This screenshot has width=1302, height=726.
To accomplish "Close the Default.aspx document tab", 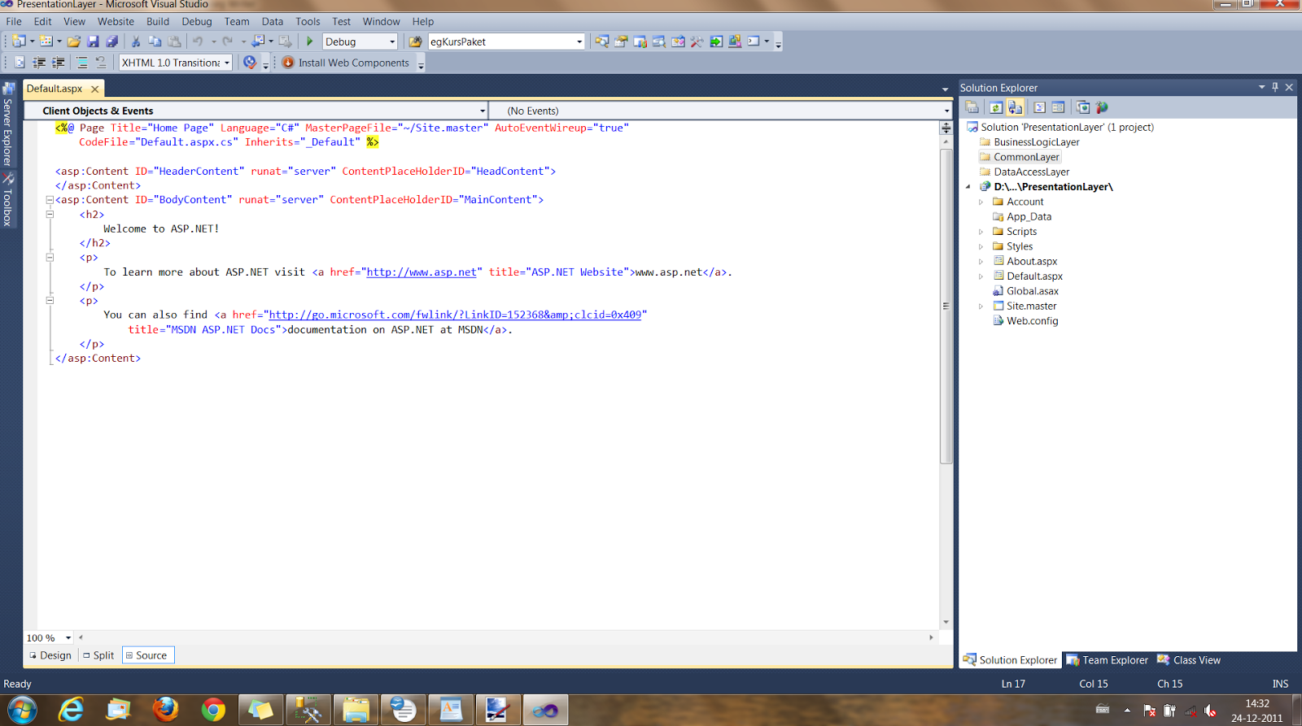I will [95, 89].
